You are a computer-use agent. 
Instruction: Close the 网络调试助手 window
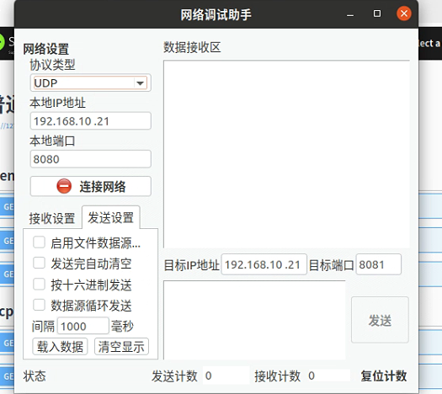403,13
